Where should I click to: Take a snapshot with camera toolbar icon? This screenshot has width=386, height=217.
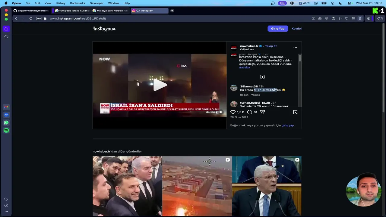(320, 18)
